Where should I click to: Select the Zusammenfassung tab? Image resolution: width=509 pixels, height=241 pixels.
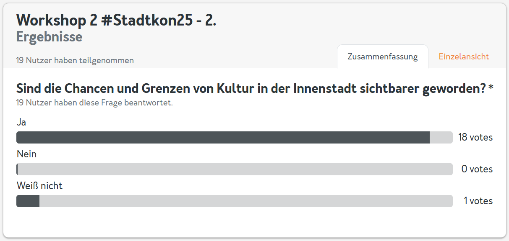[x=382, y=56]
